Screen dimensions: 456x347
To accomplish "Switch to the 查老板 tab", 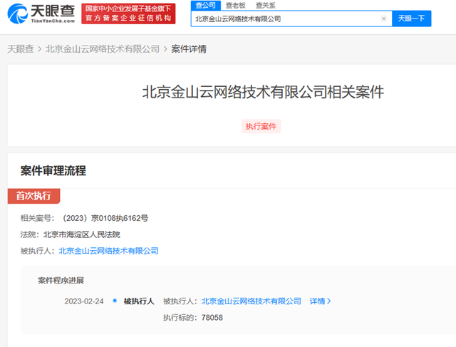I will tap(236, 5).
